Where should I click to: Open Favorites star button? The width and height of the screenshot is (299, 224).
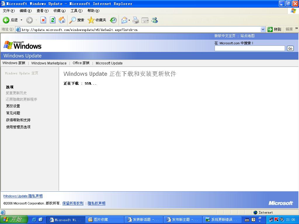pyautogui.click(x=97, y=20)
